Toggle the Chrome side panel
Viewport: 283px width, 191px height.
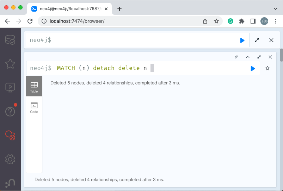tap(253, 21)
